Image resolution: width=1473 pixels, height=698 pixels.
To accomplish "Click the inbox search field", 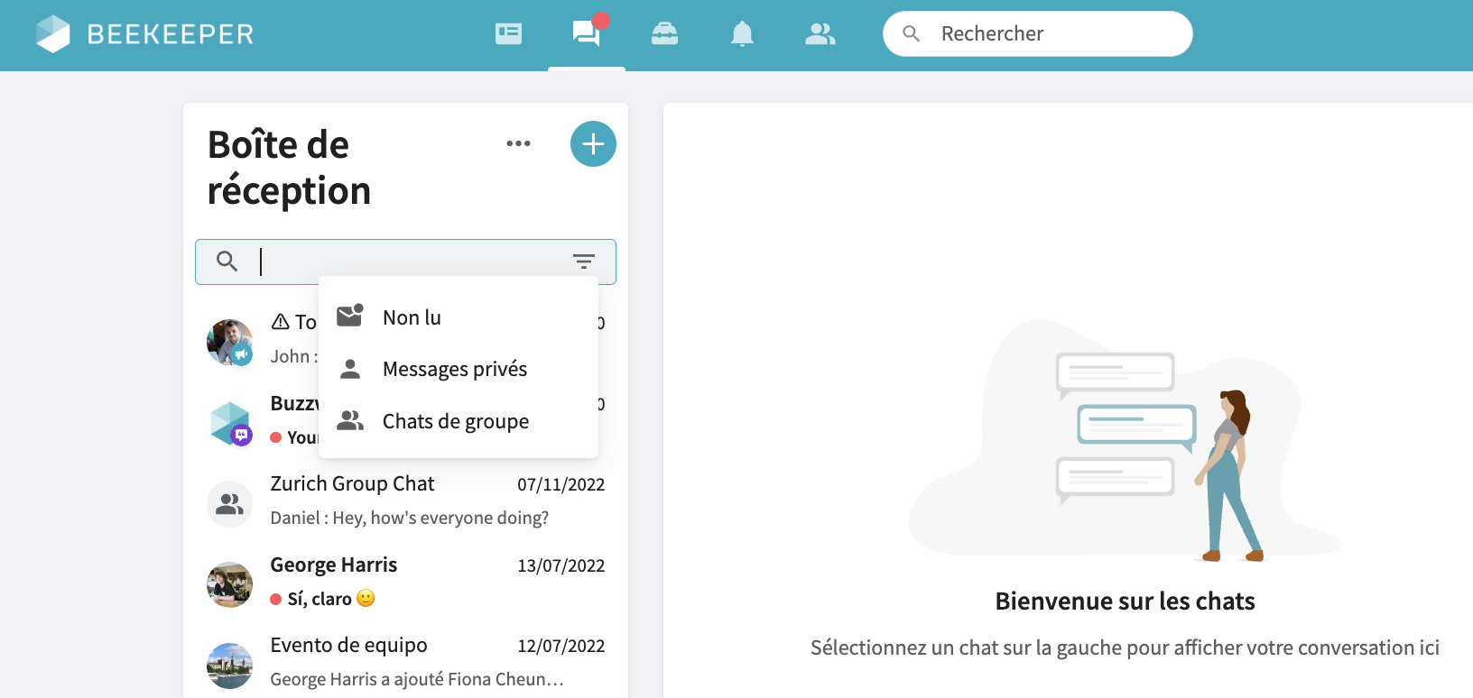I will click(x=406, y=262).
